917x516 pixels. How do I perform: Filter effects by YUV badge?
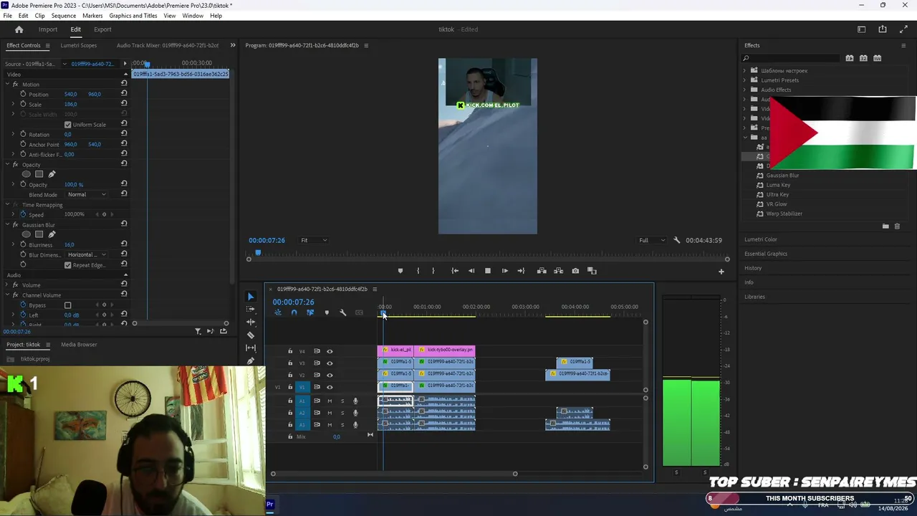coord(877,58)
